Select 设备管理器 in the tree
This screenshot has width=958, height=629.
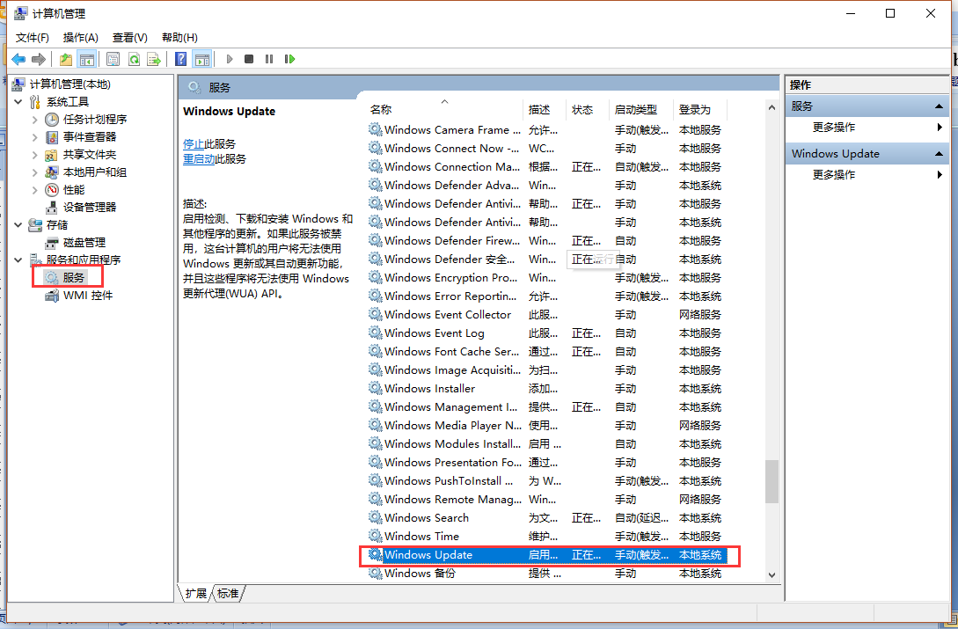(89, 208)
